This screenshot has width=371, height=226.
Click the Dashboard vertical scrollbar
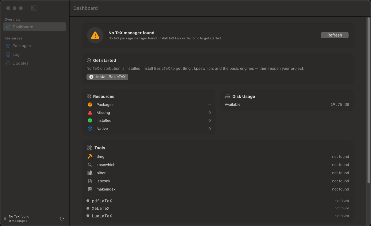pyautogui.click(x=369, y=100)
